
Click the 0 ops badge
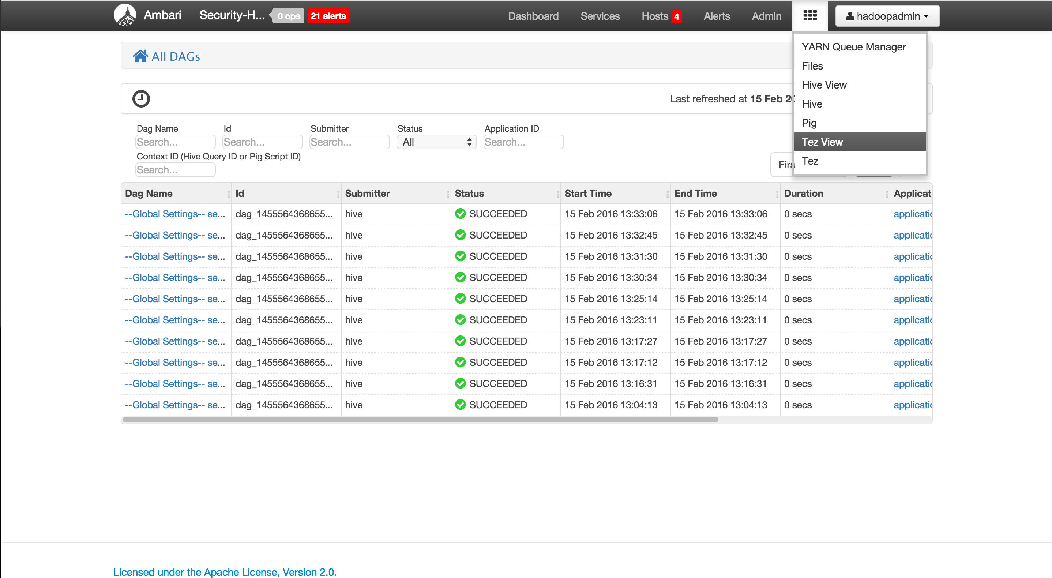pos(288,16)
